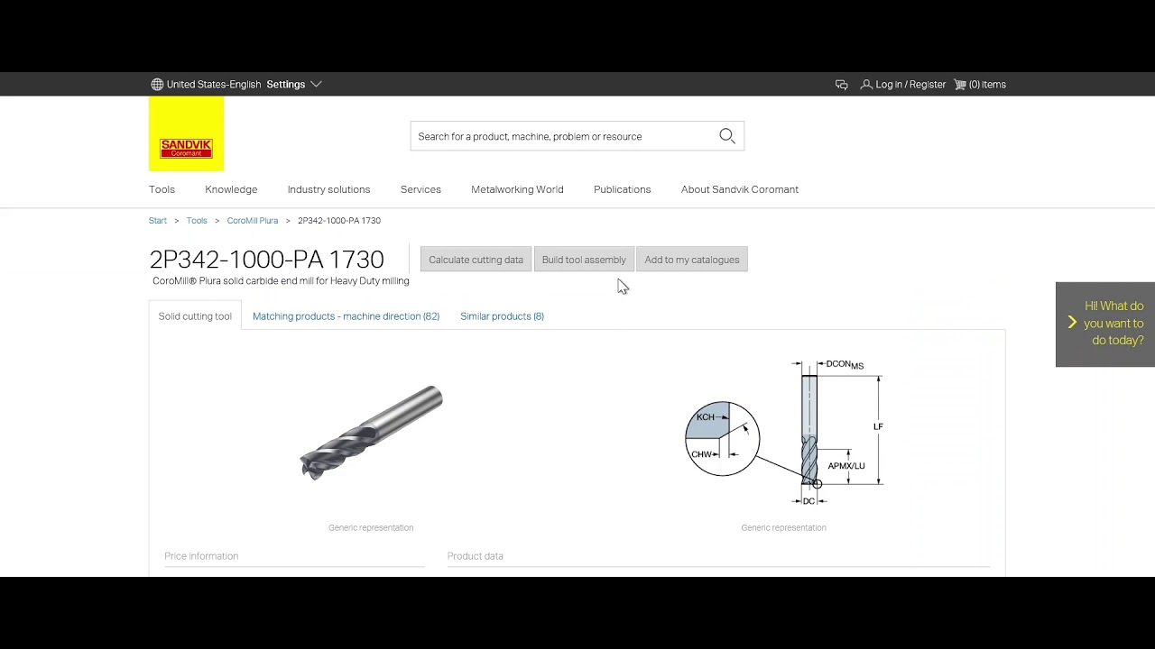Click the Sandvik Coromant logo
1155x649 pixels.
point(186,133)
